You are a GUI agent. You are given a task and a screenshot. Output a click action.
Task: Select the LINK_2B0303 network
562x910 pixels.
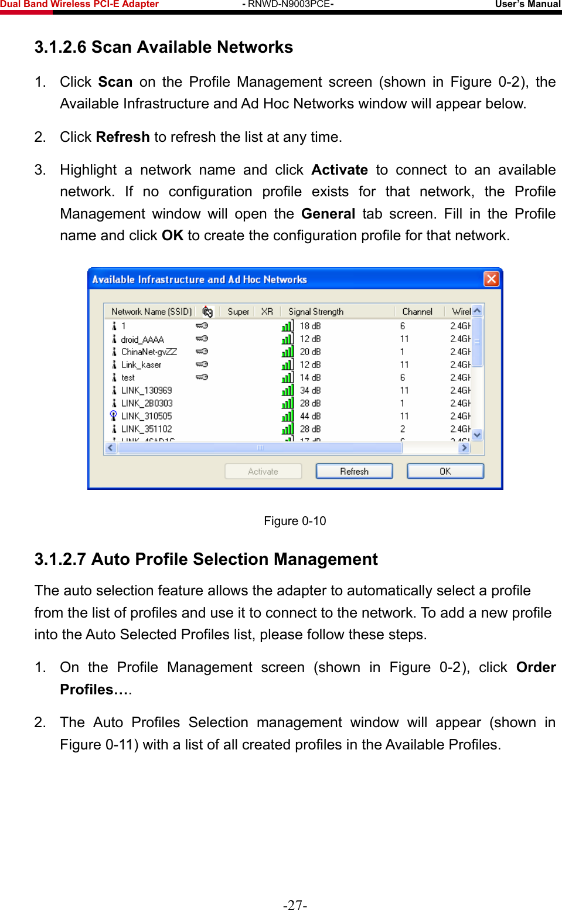click(147, 403)
